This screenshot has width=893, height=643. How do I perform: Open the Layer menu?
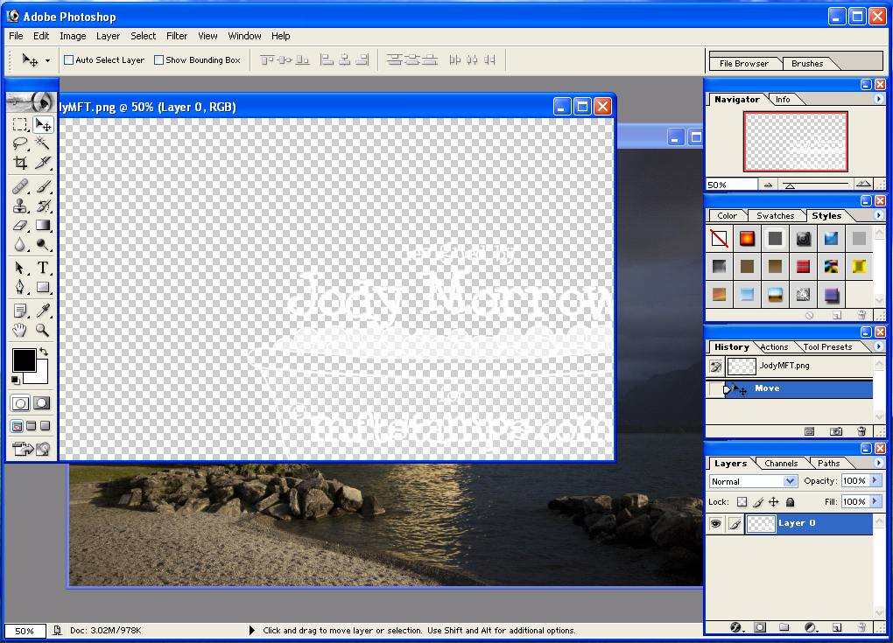[x=108, y=36]
